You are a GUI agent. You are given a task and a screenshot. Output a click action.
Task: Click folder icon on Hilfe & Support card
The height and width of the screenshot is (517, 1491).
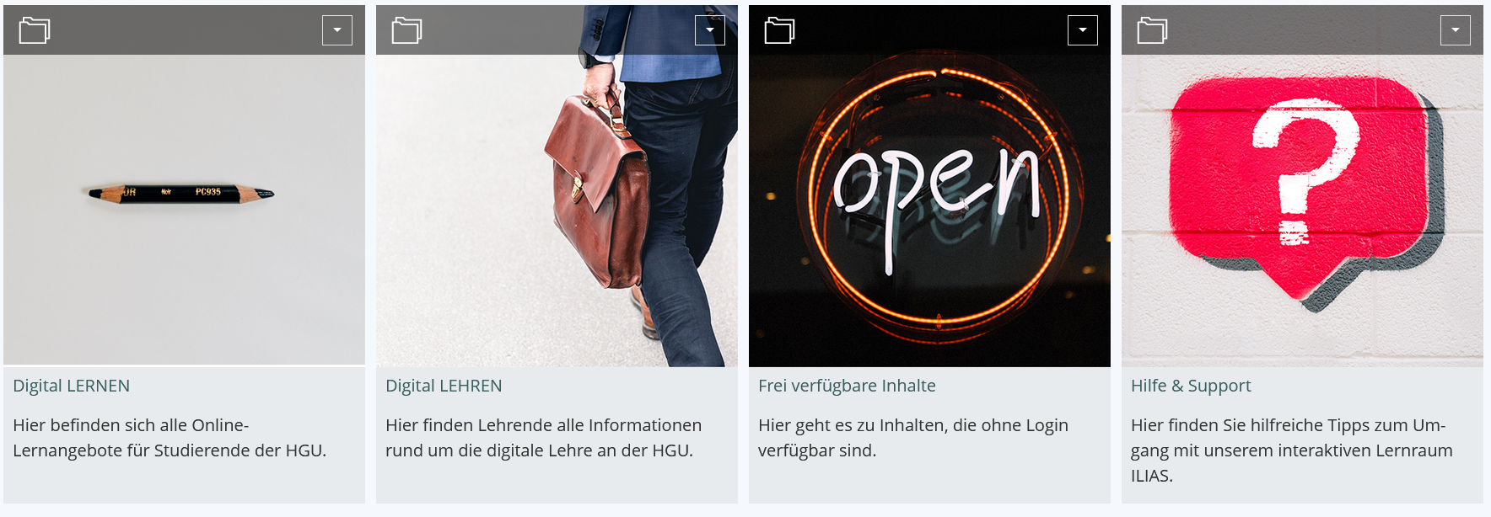click(1153, 30)
